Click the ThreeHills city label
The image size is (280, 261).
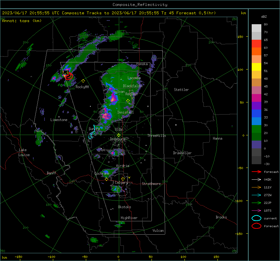tap(156, 136)
